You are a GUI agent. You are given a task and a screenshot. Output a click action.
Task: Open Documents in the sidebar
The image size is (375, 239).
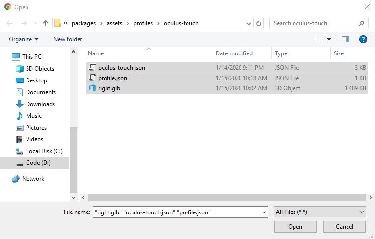coord(41,92)
